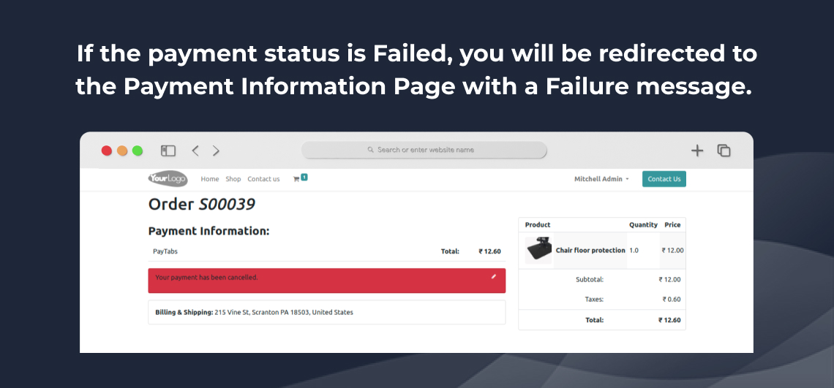The height and width of the screenshot is (388, 834).
Task: Show the tab overview icon
Action: (x=724, y=151)
